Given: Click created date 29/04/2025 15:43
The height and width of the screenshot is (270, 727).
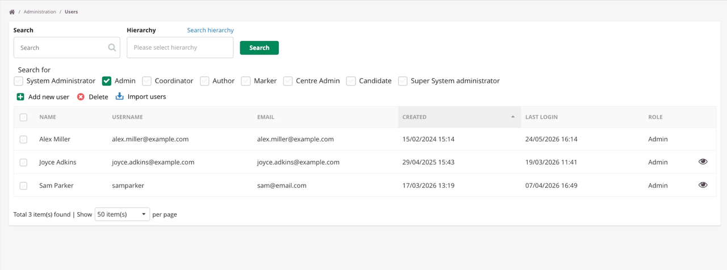Looking at the screenshot, I should (428, 162).
